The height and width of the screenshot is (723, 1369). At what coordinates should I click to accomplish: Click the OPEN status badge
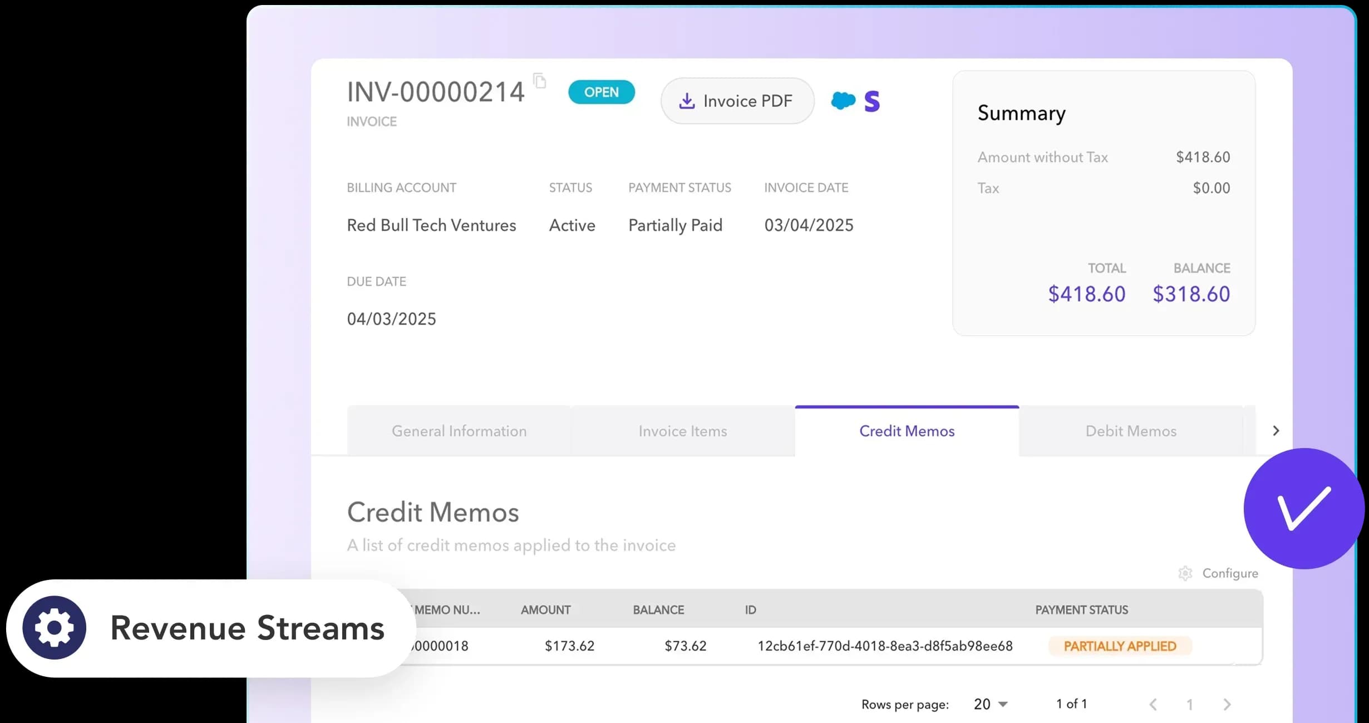pos(601,92)
